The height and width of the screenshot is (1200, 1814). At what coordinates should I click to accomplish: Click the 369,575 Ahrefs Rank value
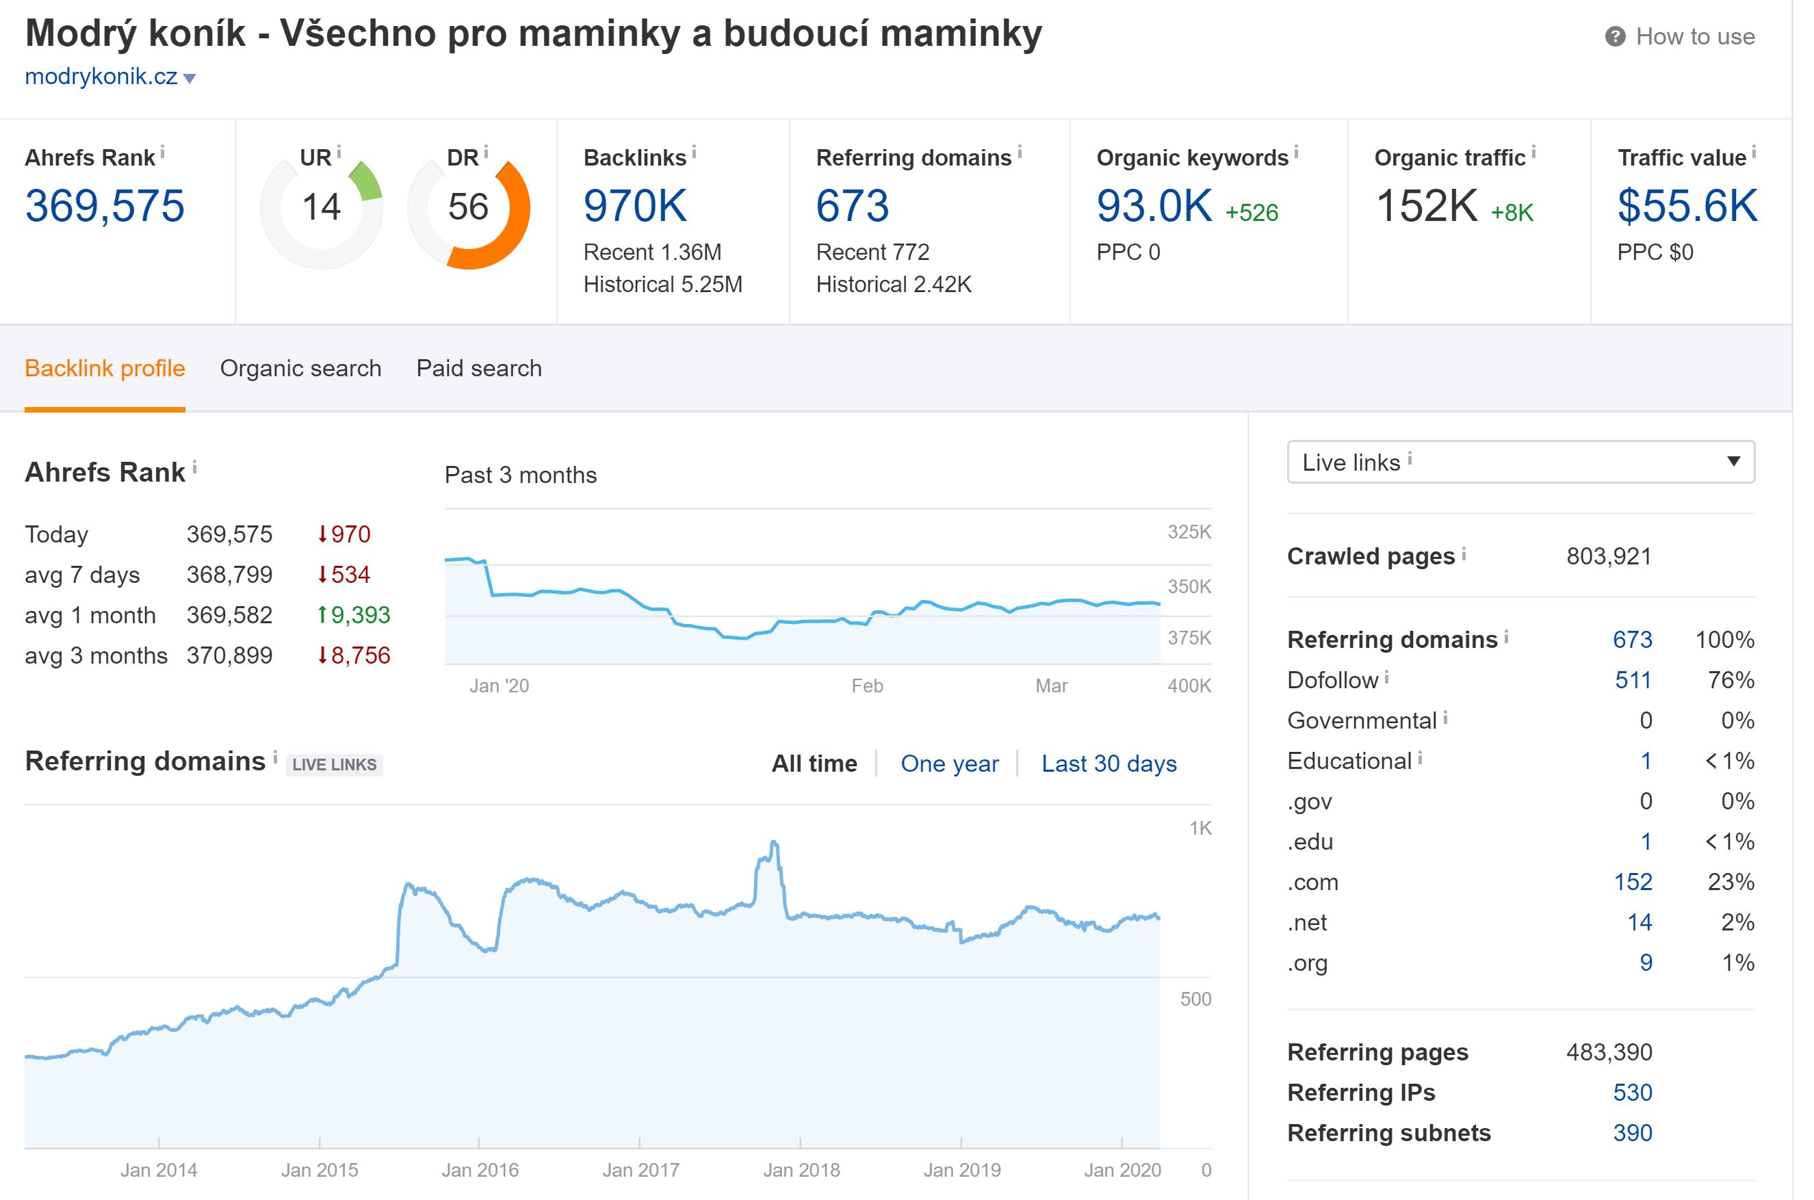point(105,206)
